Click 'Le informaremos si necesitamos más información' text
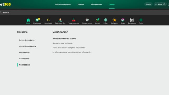 (72, 52)
